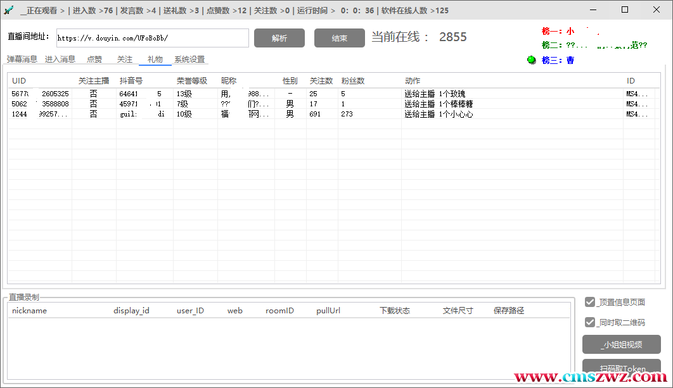Image resolution: width=673 pixels, height=388 pixels.
Task: Sort by the UID column header
Action: click(19, 81)
